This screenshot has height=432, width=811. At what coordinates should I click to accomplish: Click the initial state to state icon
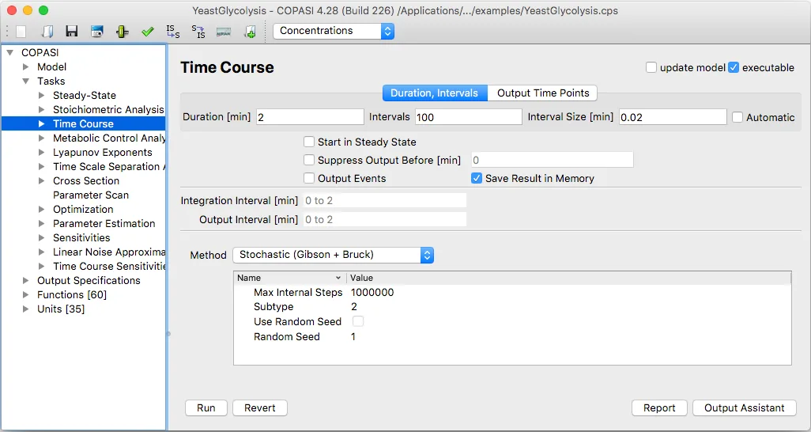point(173,32)
